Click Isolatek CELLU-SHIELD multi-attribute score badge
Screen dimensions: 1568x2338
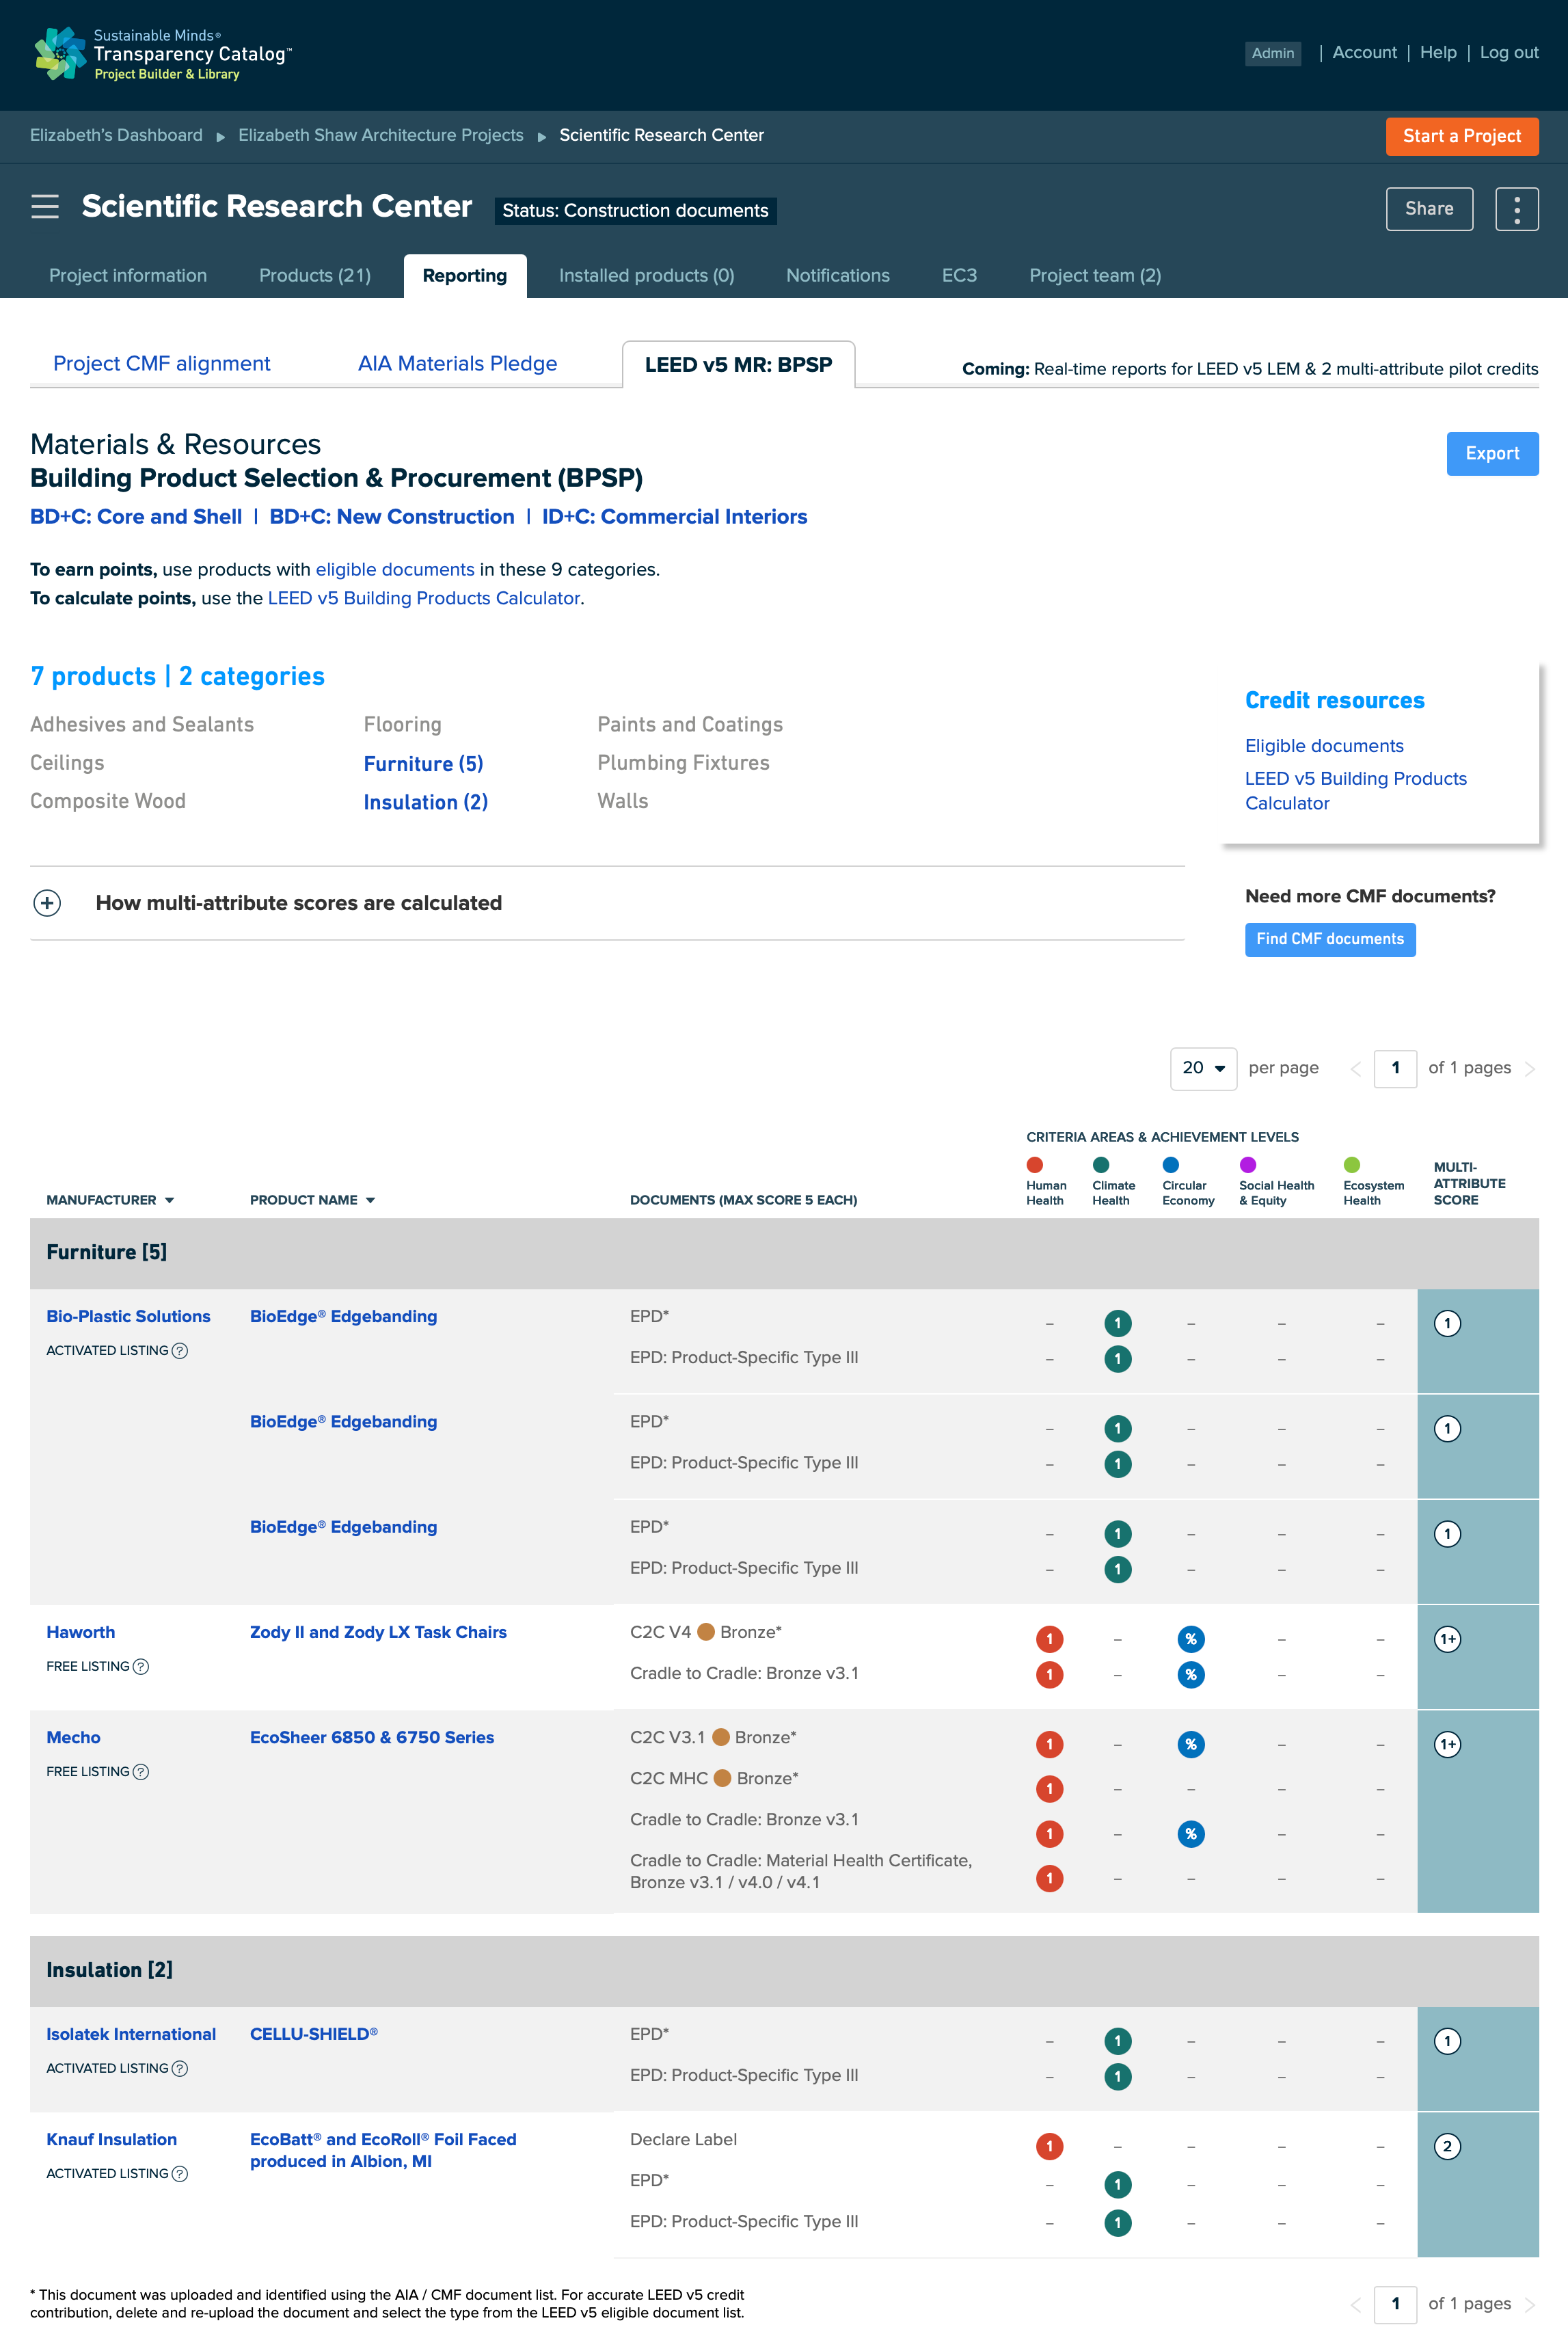pyautogui.click(x=1447, y=2041)
